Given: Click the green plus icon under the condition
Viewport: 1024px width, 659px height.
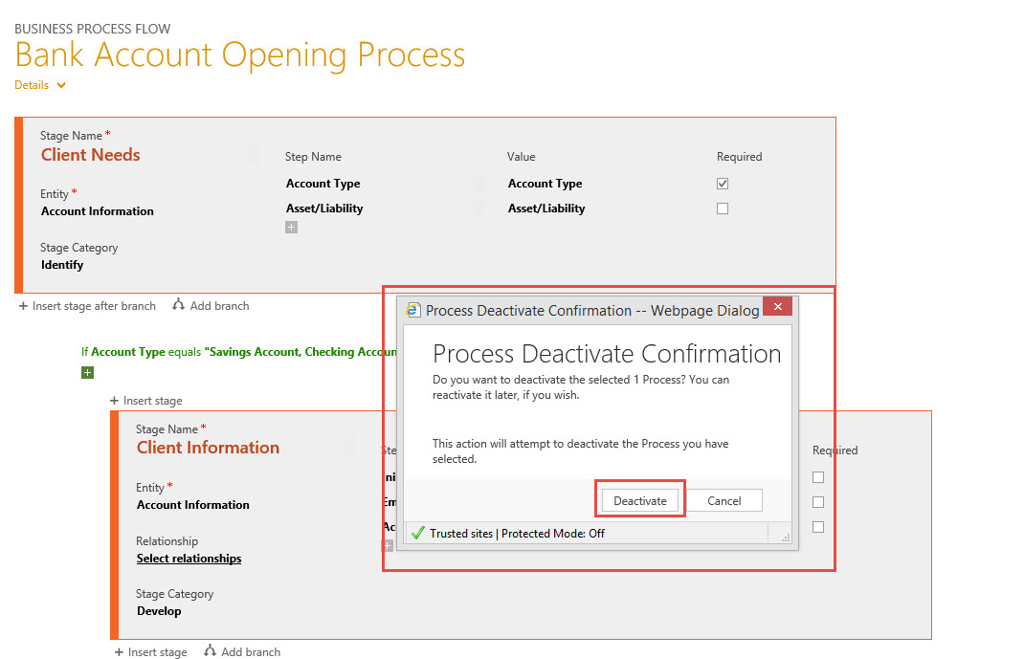Looking at the screenshot, I should pos(87,372).
